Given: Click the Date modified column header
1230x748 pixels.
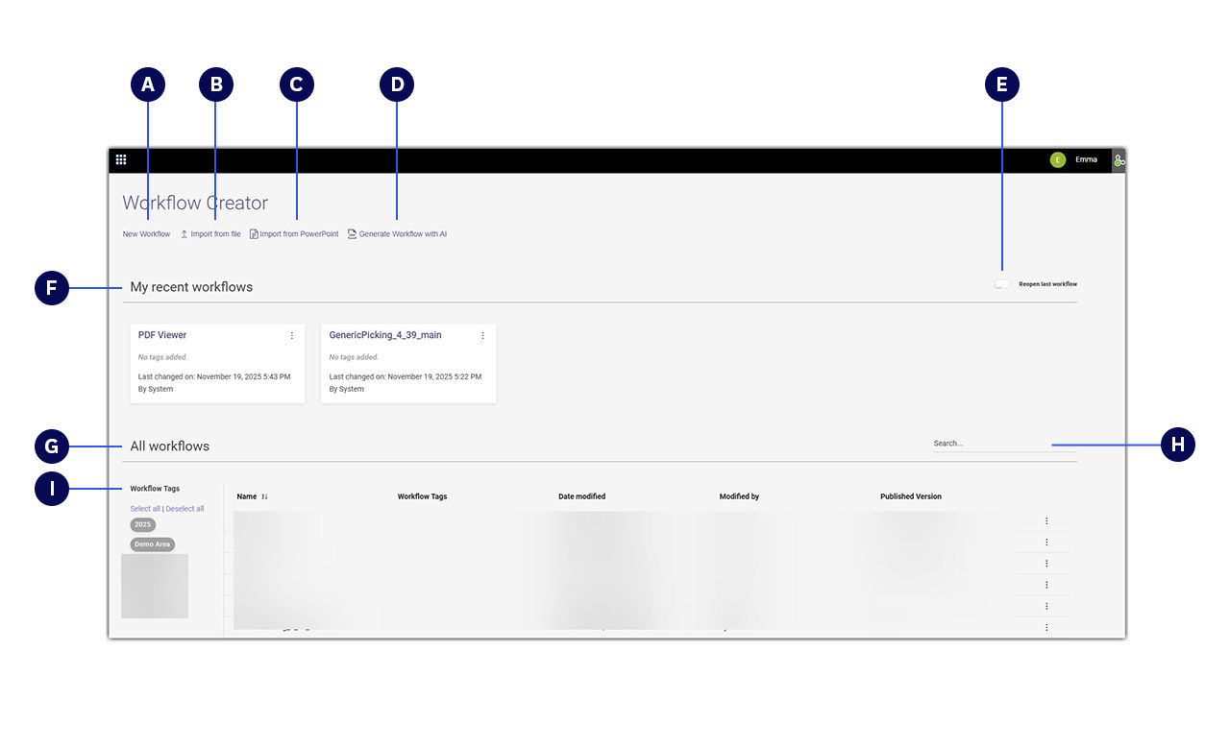Looking at the screenshot, I should point(581,496).
